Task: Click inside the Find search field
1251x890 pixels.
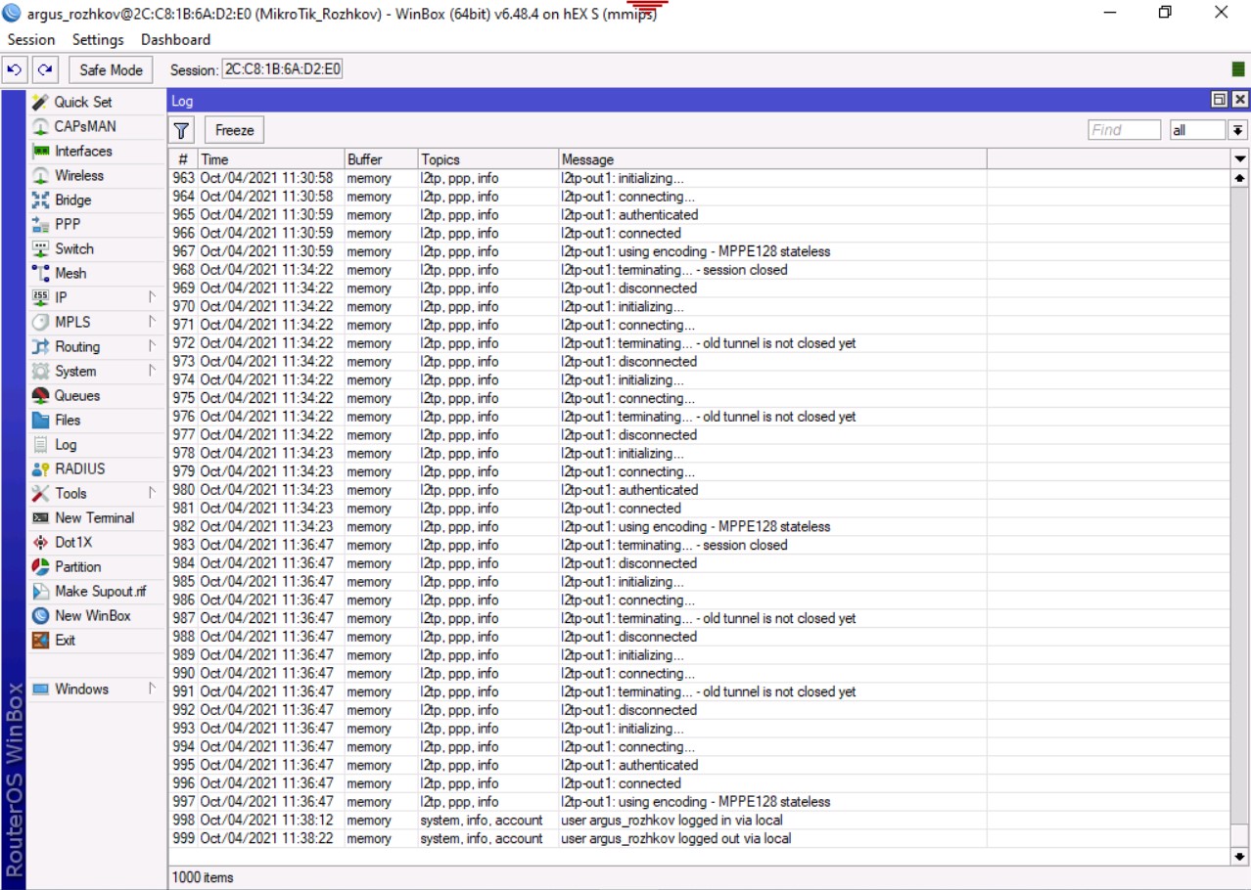Action: click(1124, 130)
